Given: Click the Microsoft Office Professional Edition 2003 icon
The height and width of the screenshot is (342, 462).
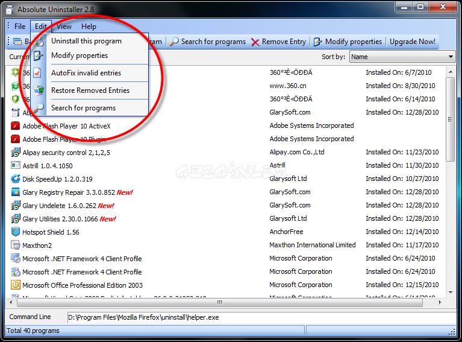Looking at the screenshot, I should point(15,285).
